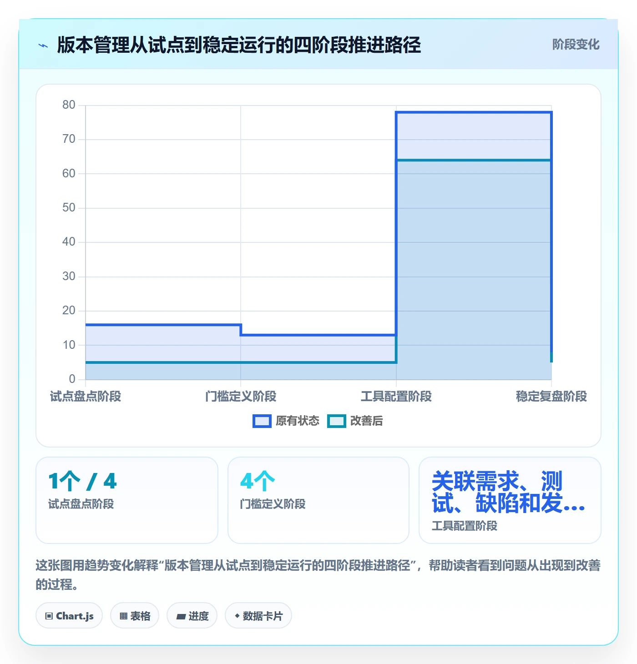Viewport: 637px width, 664px height.
Task: Click the 20 y-axis tick value
Action: 69,311
